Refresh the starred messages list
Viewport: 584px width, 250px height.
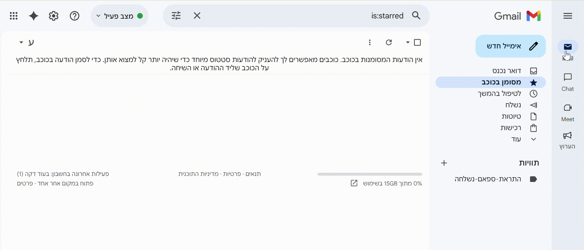click(389, 42)
